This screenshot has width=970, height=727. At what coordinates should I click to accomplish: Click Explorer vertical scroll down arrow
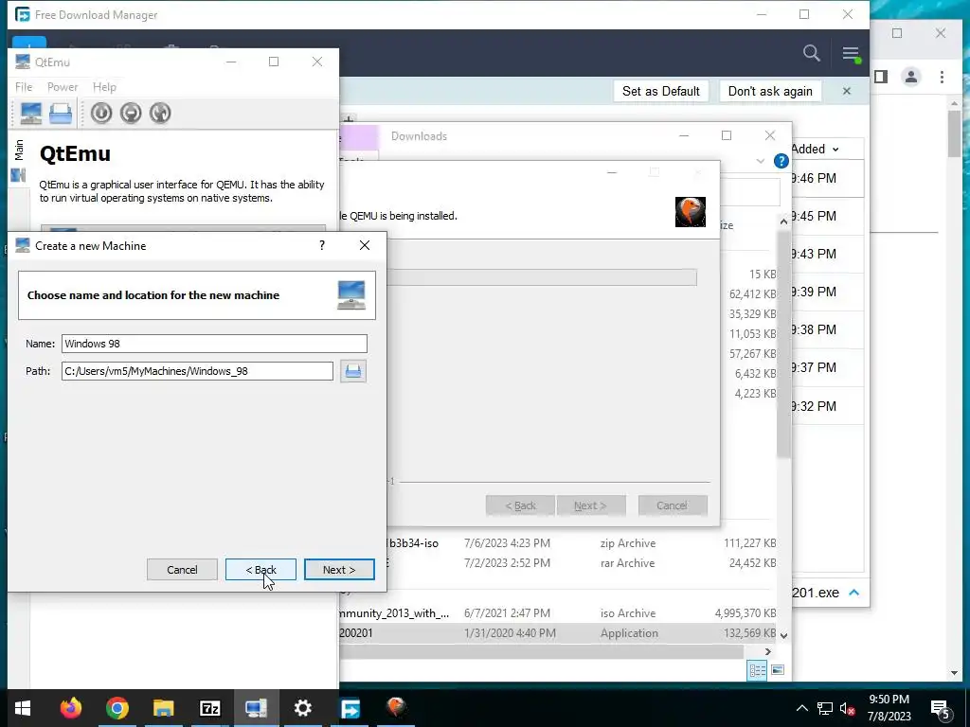pos(783,635)
